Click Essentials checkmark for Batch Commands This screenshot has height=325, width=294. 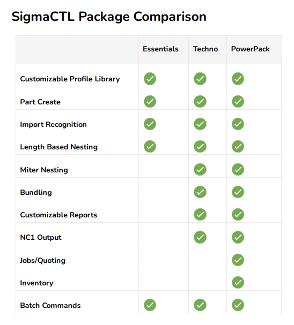[150, 305]
